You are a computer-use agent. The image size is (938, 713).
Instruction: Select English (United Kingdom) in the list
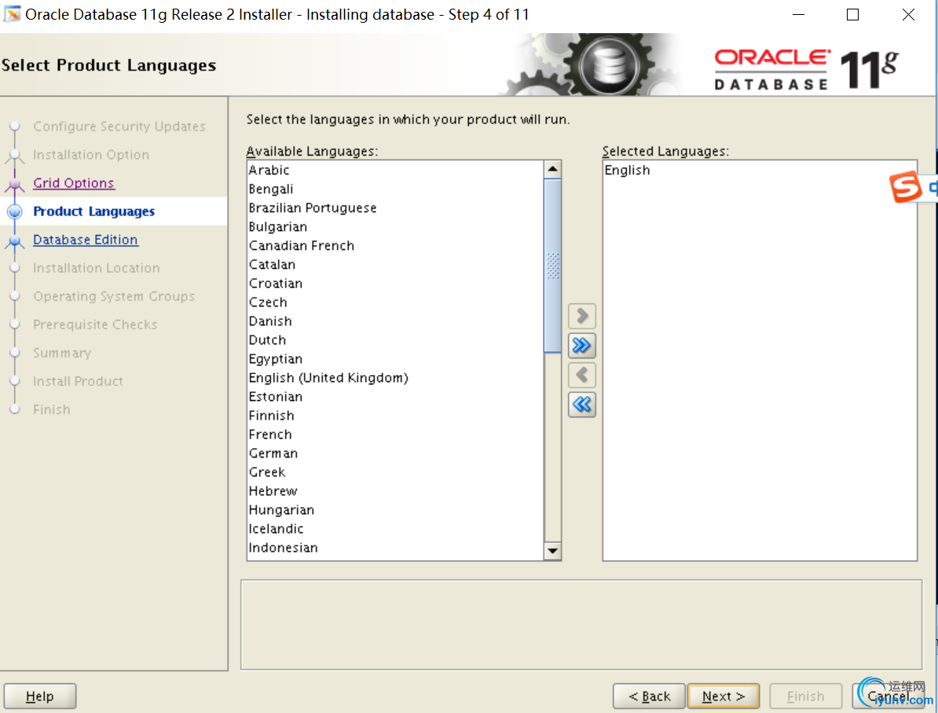click(395, 378)
